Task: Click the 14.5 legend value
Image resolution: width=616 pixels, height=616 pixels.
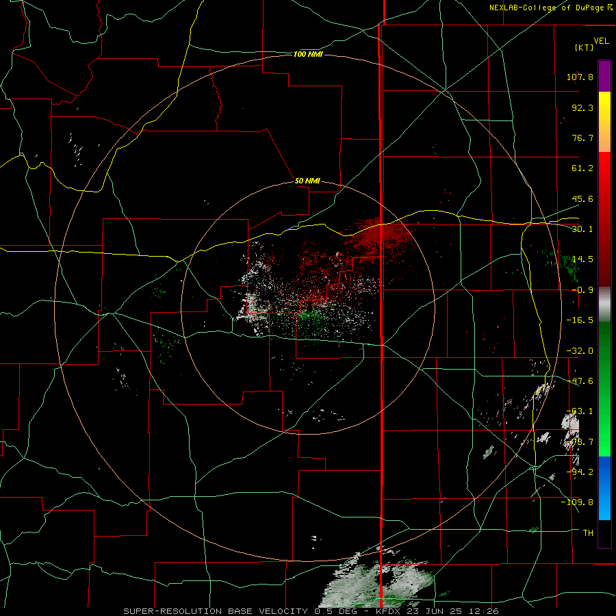Action: 582,259
